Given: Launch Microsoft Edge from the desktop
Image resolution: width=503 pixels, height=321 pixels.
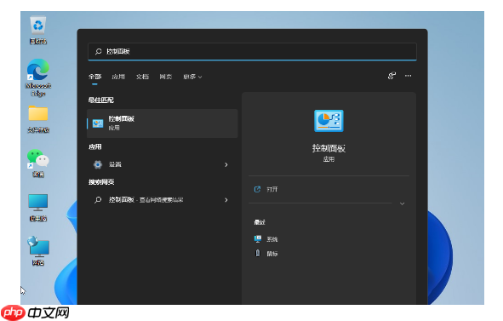Looking at the screenshot, I should (x=38, y=77).
